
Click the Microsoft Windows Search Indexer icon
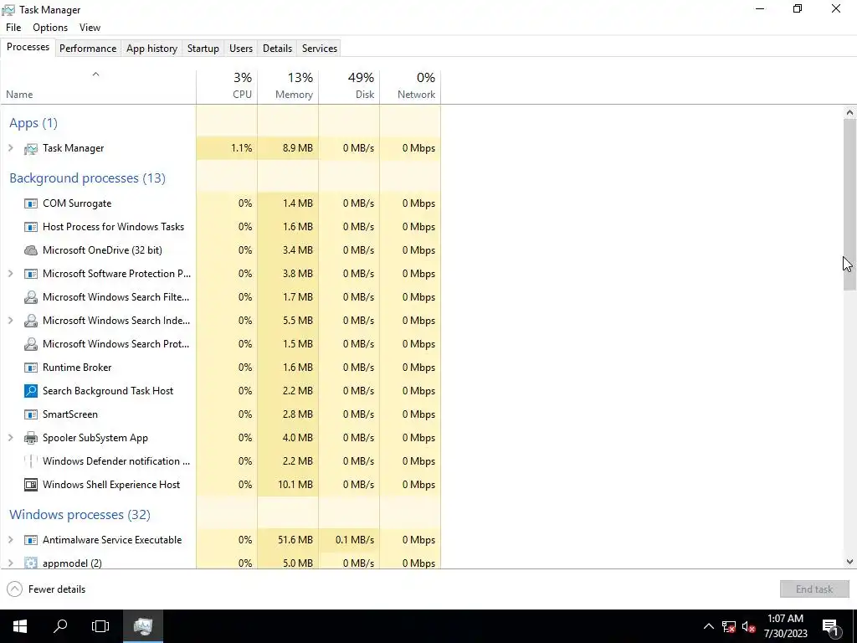coord(31,321)
